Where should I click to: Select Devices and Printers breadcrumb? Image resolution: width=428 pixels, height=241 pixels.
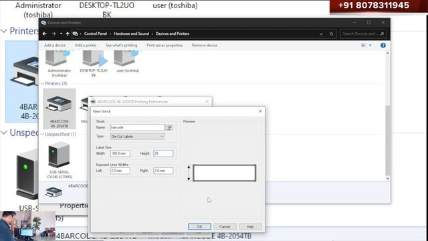pyautogui.click(x=173, y=34)
